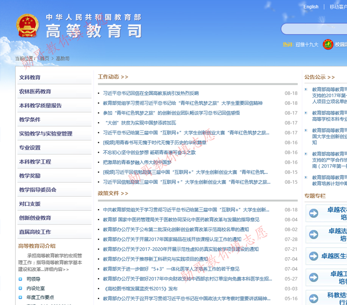Open 高教司 in the breadcrumb
This screenshot has width=347, height=305.
click(x=63, y=59)
